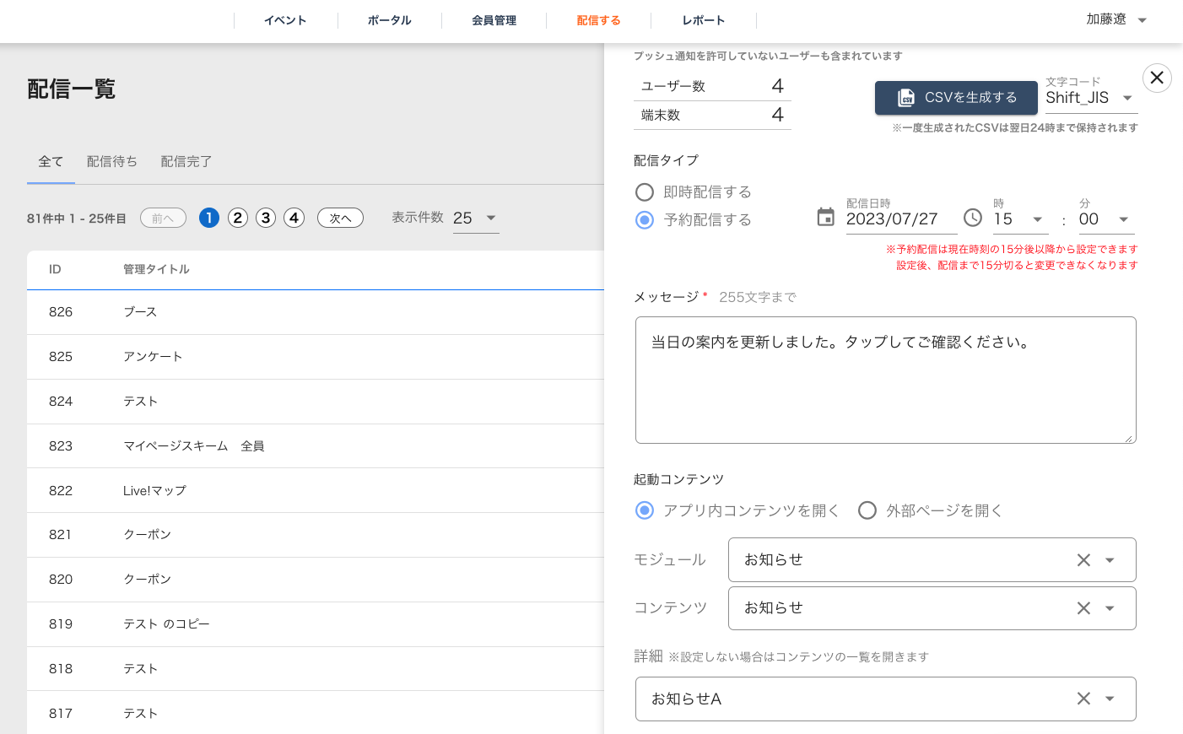Open the 会員管理 menu
Screen dimensions: 1183x734
click(x=494, y=20)
